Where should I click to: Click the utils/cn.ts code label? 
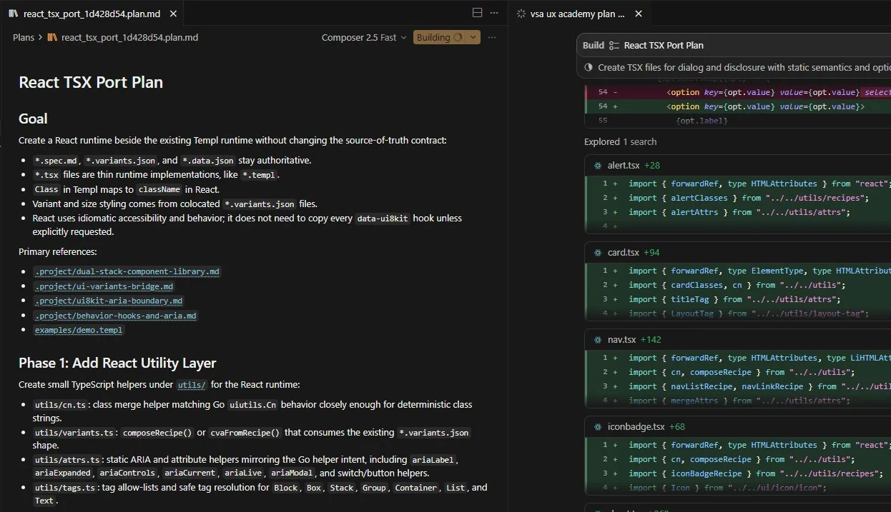[60, 405]
